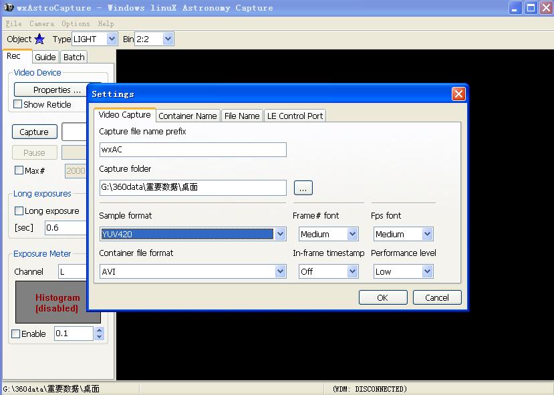Select the Container Name settings tab
Viewport: 554px width, 395px height.
pos(188,116)
